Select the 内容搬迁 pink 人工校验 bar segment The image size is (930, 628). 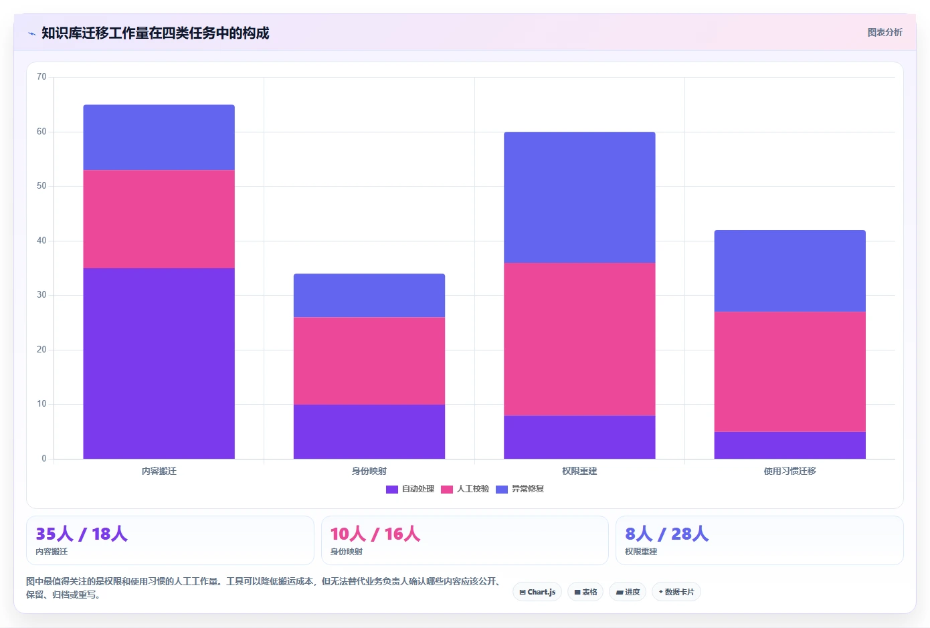click(x=159, y=219)
